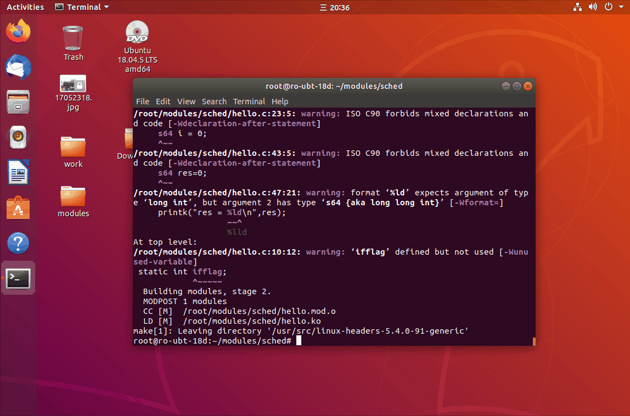Image resolution: width=630 pixels, height=416 pixels.
Task: Click the shell prompt cursor line
Action: point(217,341)
